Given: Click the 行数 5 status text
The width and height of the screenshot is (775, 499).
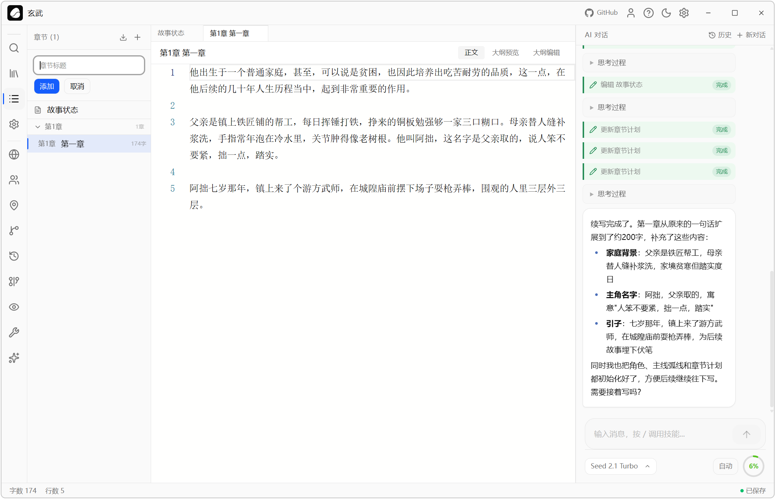Looking at the screenshot, I should tap(55, 491).
